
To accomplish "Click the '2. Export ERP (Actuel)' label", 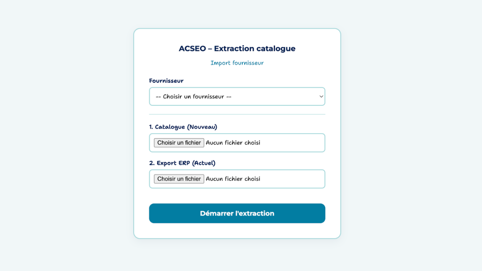I will click(x=182, y=163).
